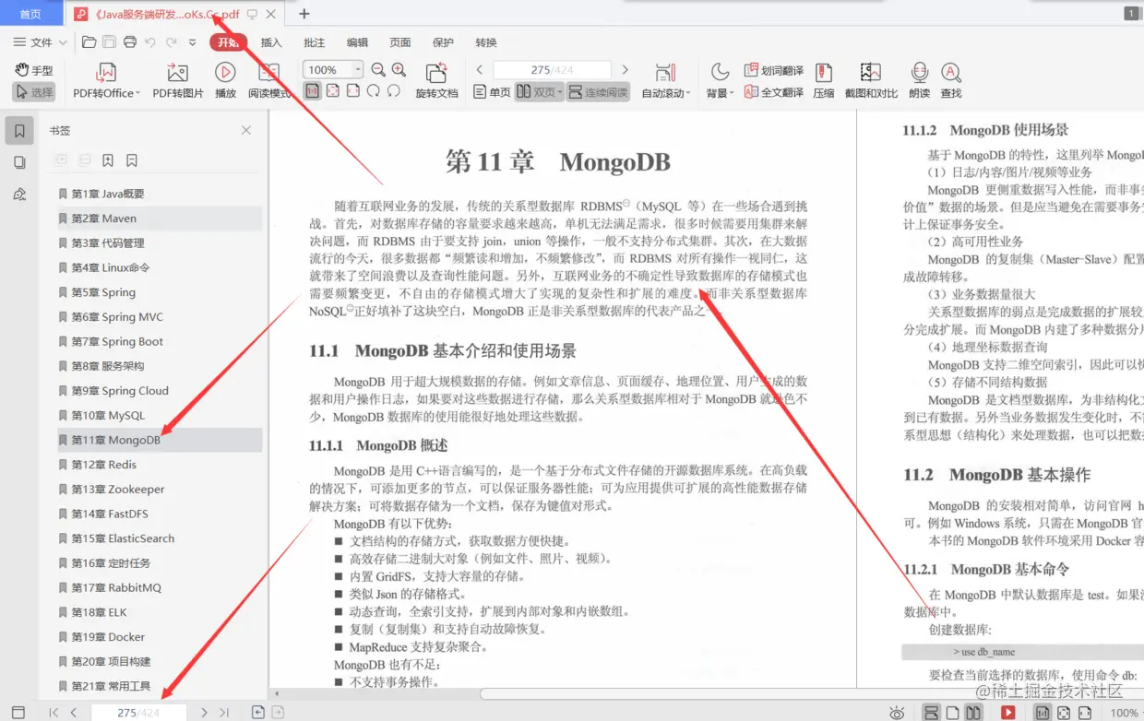Click fit width view icon in toolbar

[x=352, y=91]
